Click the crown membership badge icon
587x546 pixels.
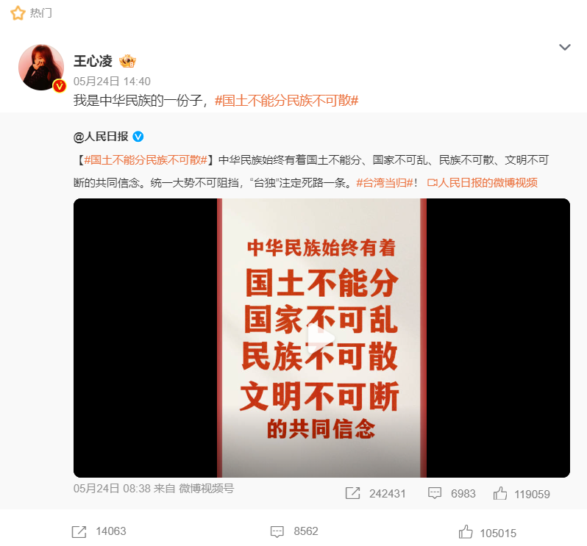[127, 61]
